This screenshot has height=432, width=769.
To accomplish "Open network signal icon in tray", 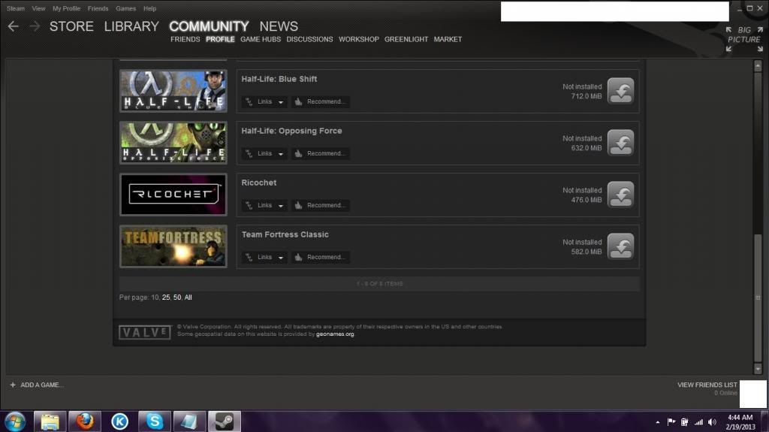I will click(698, 422).
